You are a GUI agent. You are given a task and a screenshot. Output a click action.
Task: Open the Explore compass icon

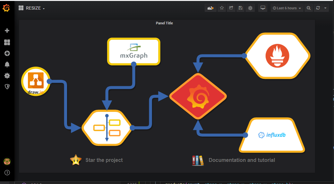click(7, 53)
